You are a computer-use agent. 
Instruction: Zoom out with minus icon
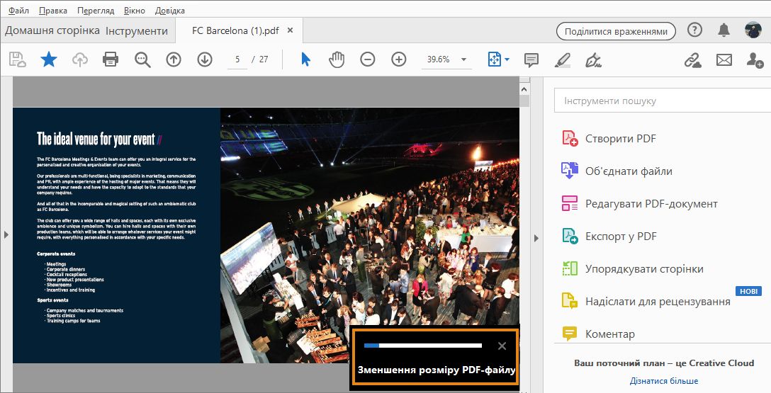coord(367,59)
